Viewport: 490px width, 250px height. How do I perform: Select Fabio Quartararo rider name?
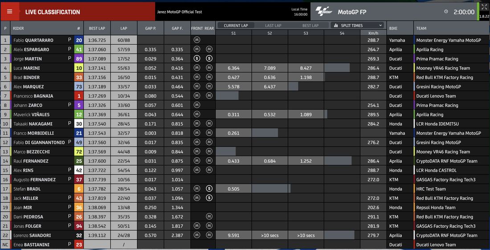(33, 40)
